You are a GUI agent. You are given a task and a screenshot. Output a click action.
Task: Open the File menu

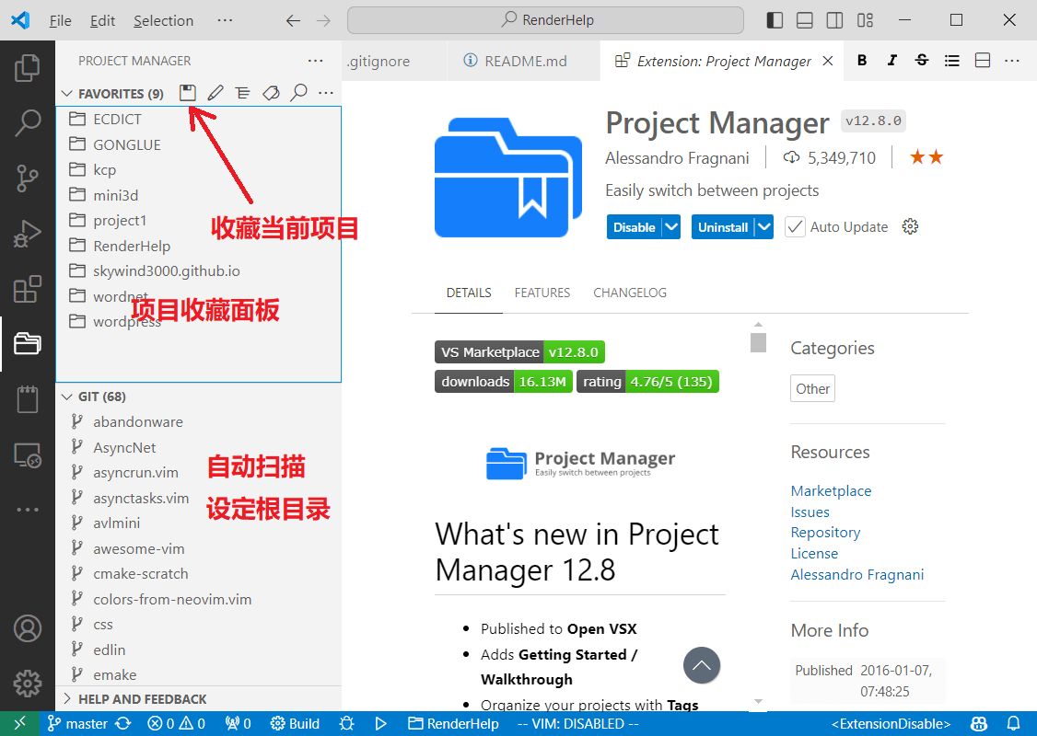(x=60, y=20)
